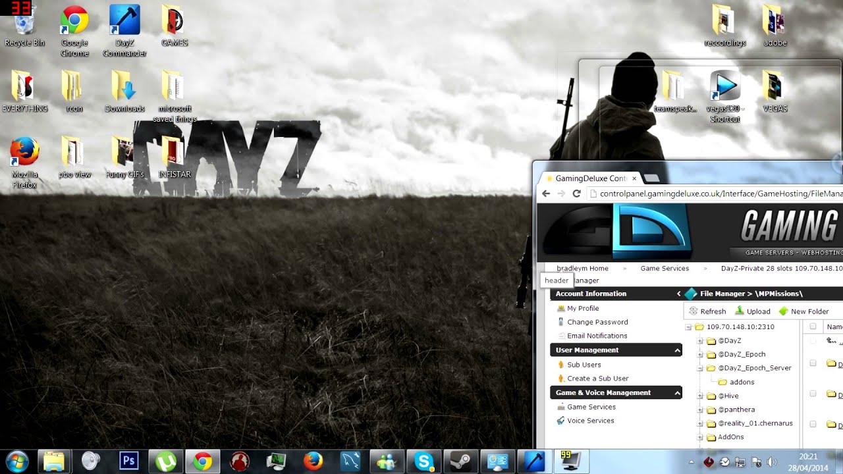The width and height of the screenshot is (843, 474).
Task: Collapse the sidebar with the left chevron
Action: (678, 294)
